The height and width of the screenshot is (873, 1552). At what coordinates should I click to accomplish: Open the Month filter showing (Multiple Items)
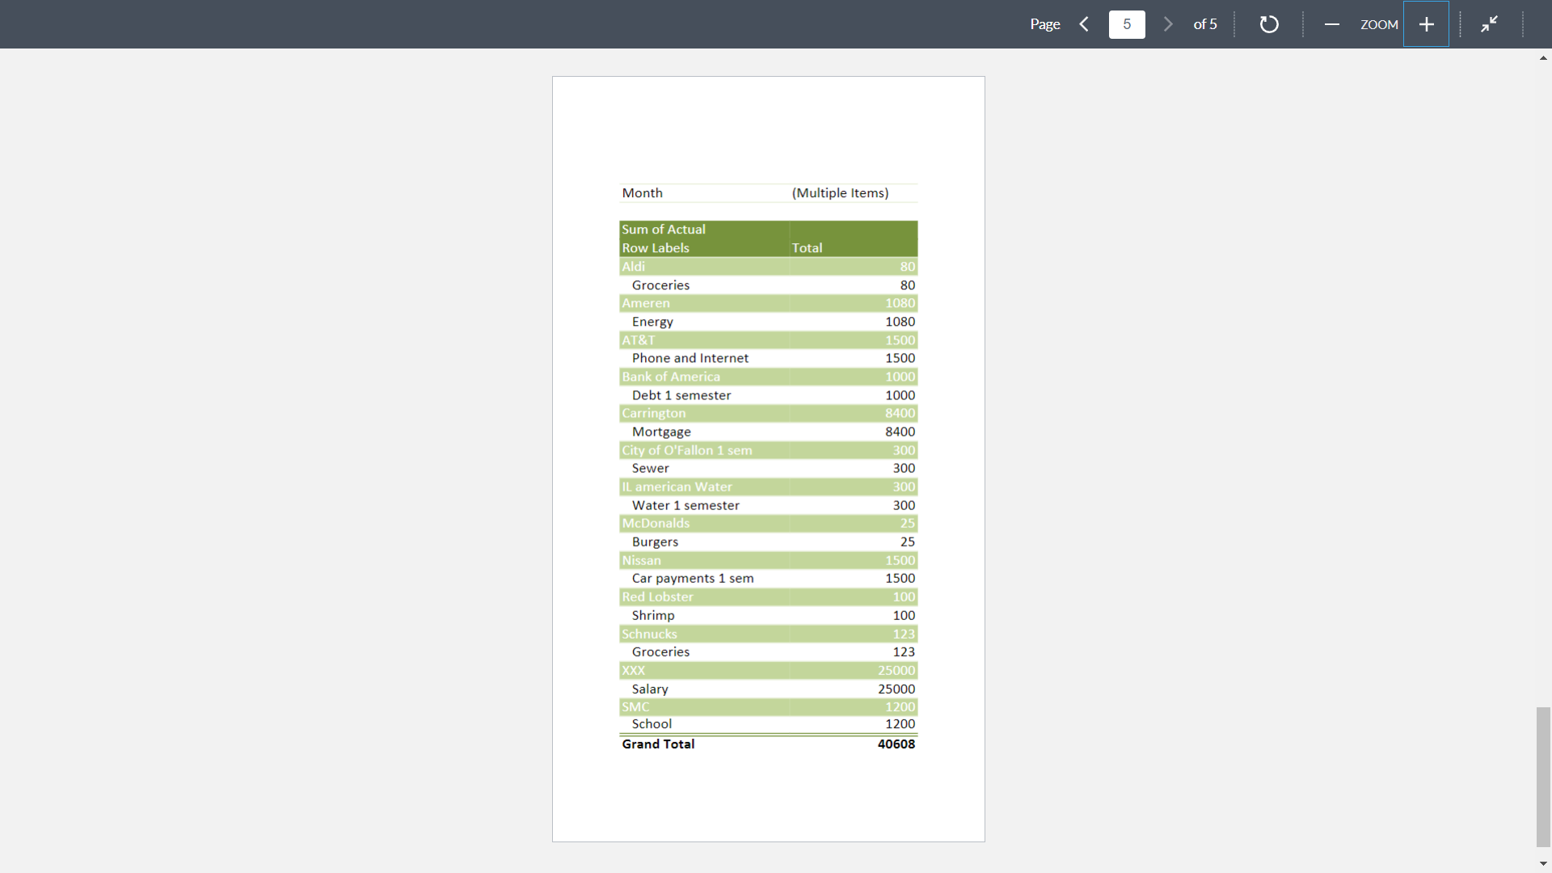(840, 192)
